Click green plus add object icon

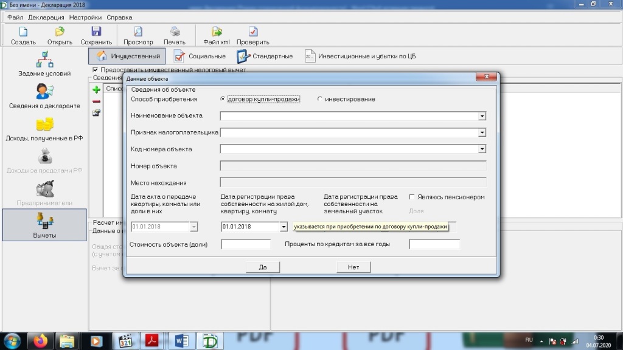pyautogui.click(x=96, y=89)
